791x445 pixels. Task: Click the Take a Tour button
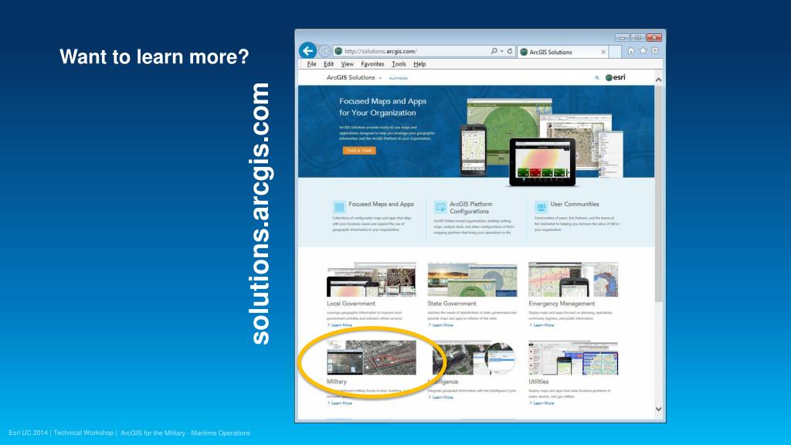[359, 151]
